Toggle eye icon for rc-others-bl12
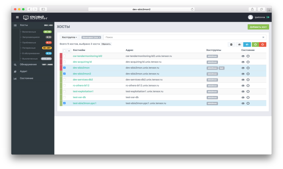The height and width of the screenshot is (169, 283). coord(243,86)
